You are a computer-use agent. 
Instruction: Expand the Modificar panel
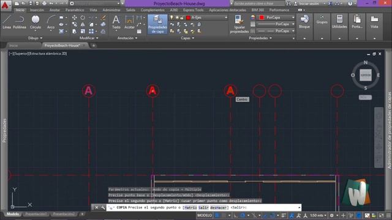click(89, 38)
